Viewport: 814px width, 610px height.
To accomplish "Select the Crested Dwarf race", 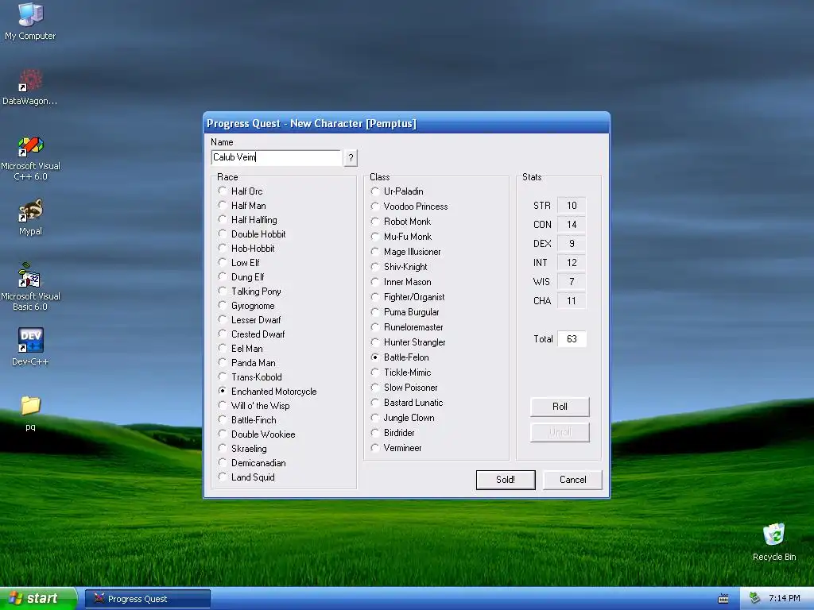I will point(252,334).
